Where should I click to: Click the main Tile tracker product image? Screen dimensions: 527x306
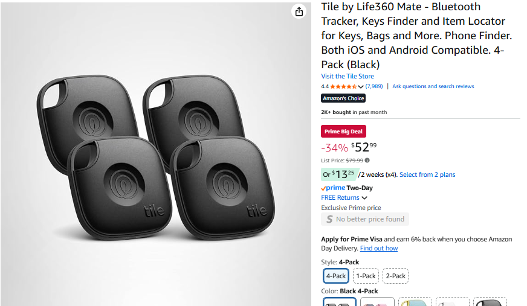pos(156,154)
